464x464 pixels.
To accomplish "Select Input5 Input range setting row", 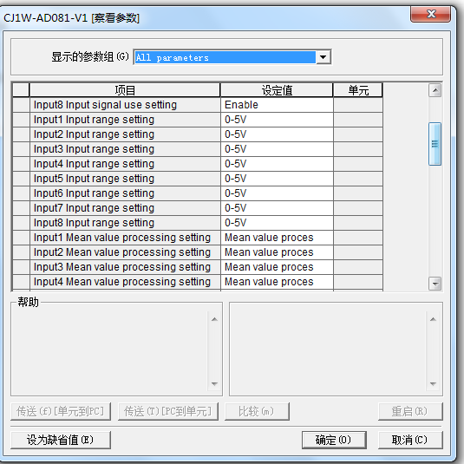I will click(198, 179).
